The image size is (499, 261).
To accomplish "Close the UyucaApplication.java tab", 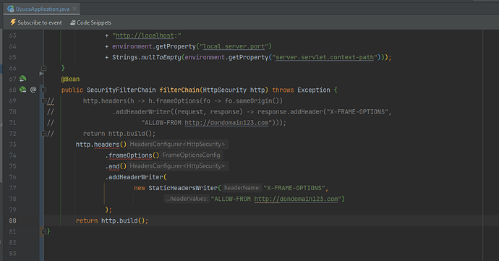I will point(74,9).
